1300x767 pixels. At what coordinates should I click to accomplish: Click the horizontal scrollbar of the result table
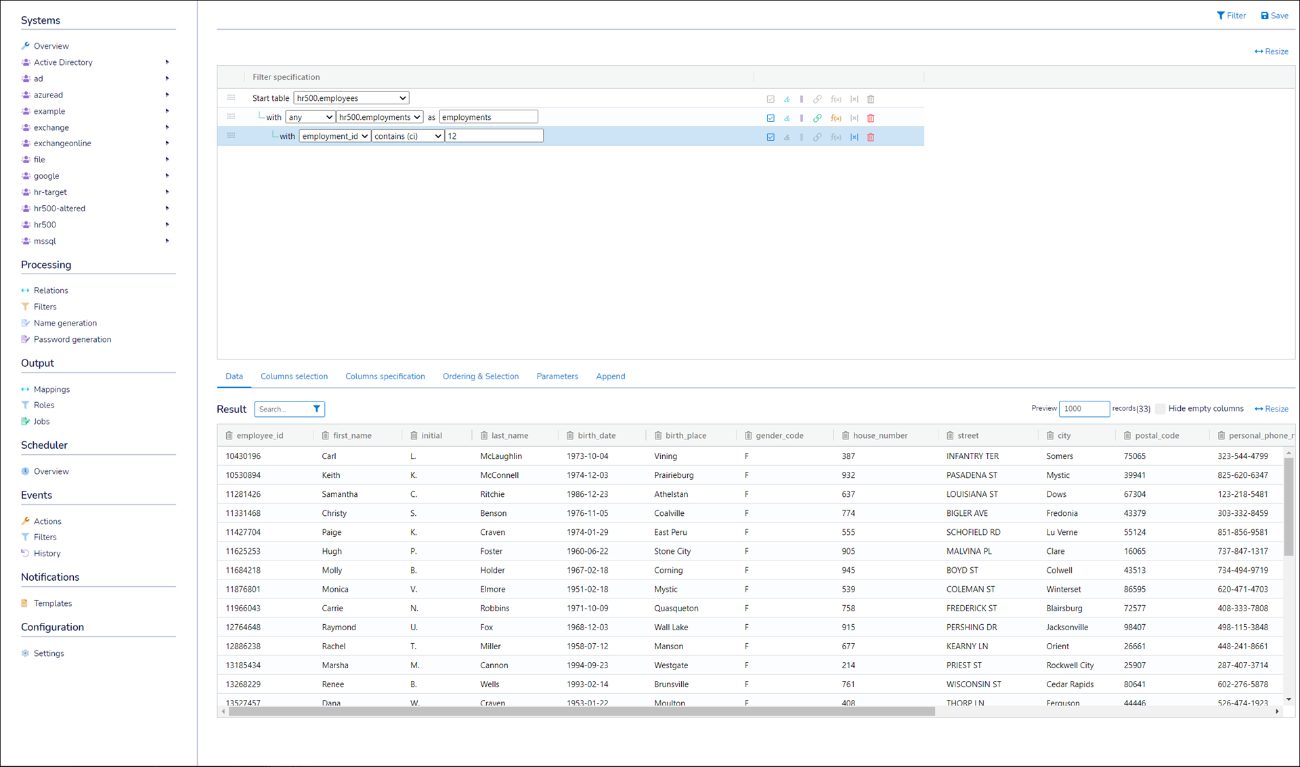tap(581, 711)
